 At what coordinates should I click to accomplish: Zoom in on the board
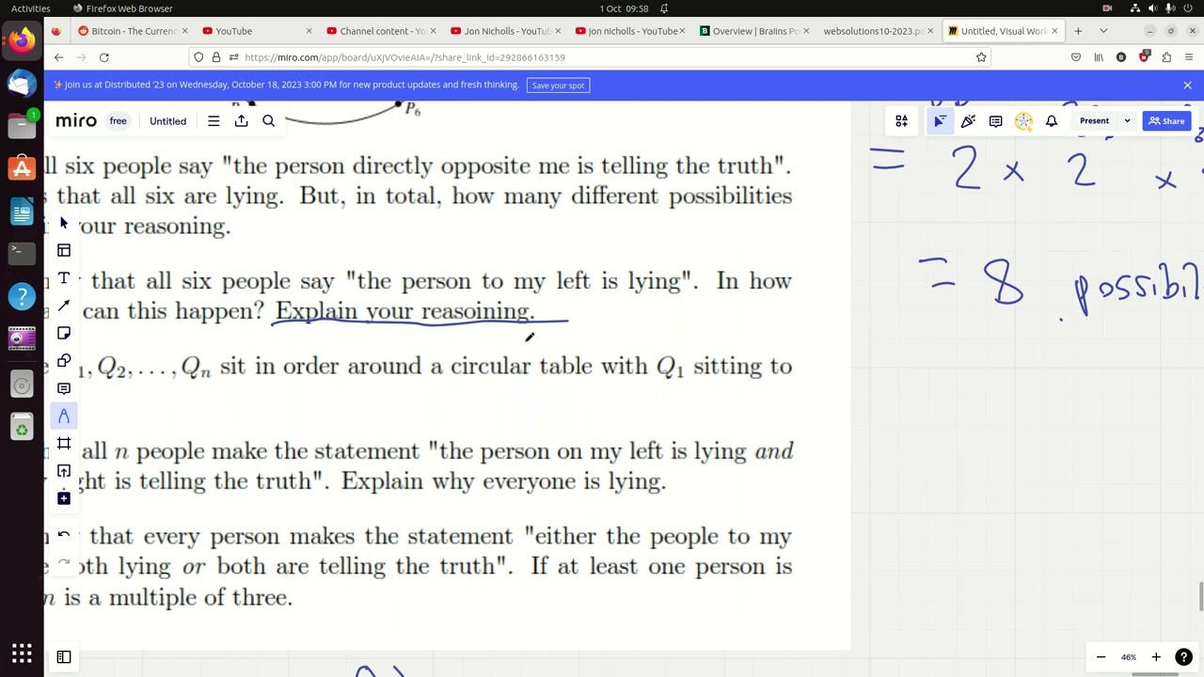(1156, 657)
